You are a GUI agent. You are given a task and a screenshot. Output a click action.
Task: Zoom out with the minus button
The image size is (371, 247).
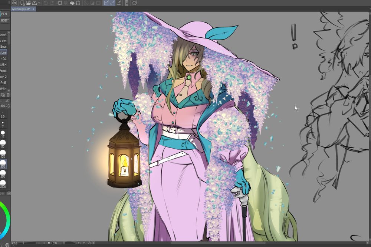click(x=39, y=243)
